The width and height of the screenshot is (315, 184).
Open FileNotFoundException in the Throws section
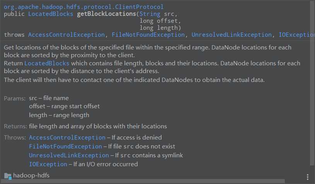[x=65, y=147]
